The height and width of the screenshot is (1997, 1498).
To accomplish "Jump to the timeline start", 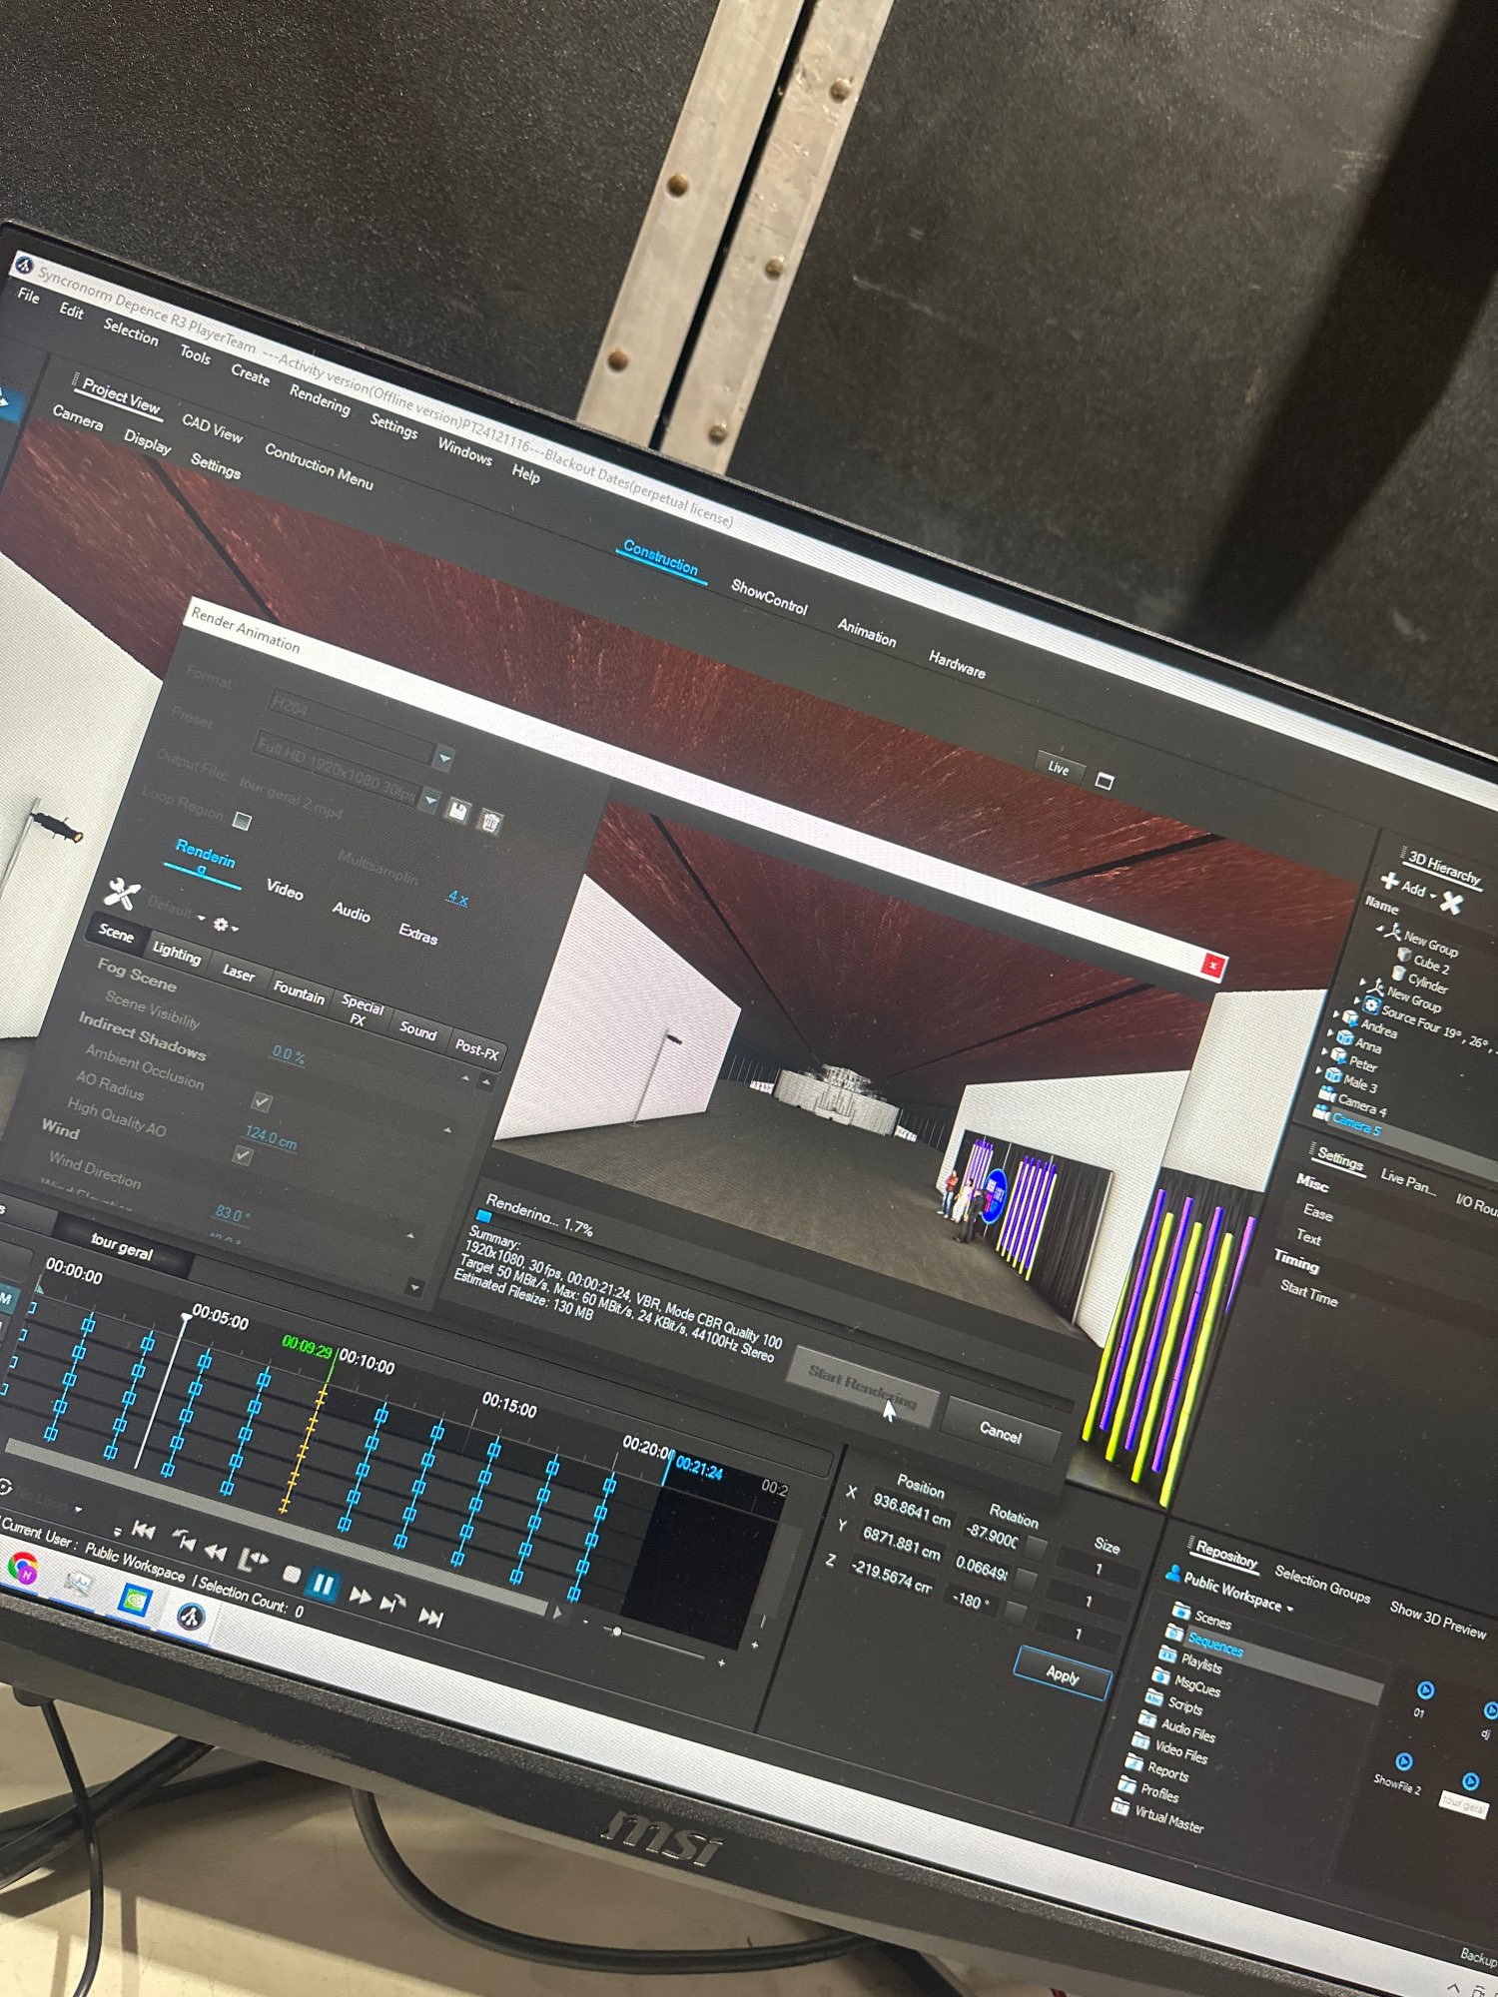I will click(x=144, y=1530).
